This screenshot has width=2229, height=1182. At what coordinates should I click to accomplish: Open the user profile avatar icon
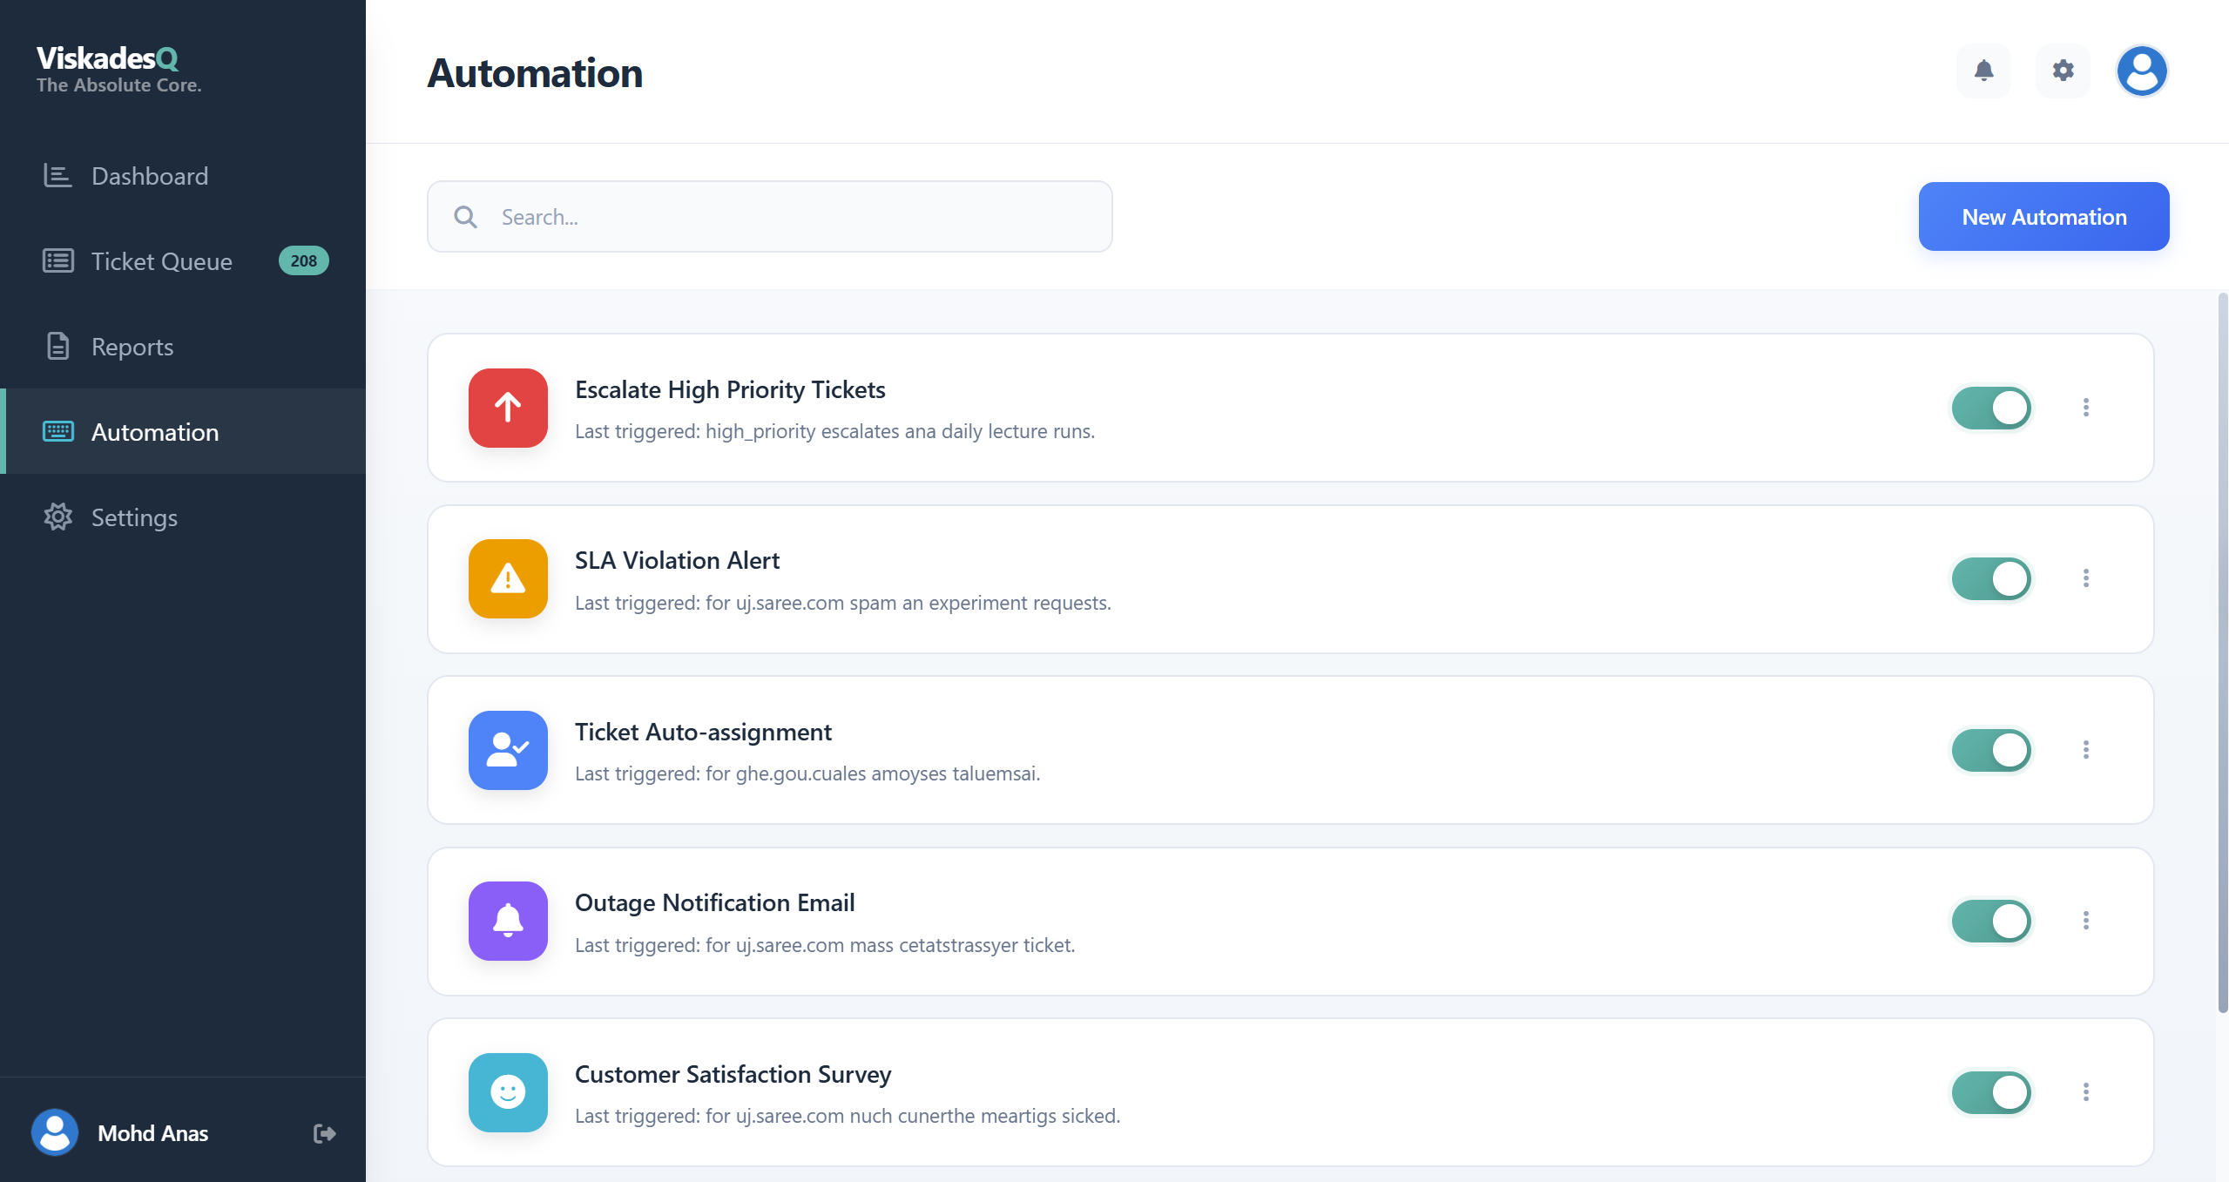[x=2140, y=71]
